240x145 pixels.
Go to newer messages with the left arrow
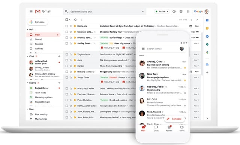coord(191,19)
